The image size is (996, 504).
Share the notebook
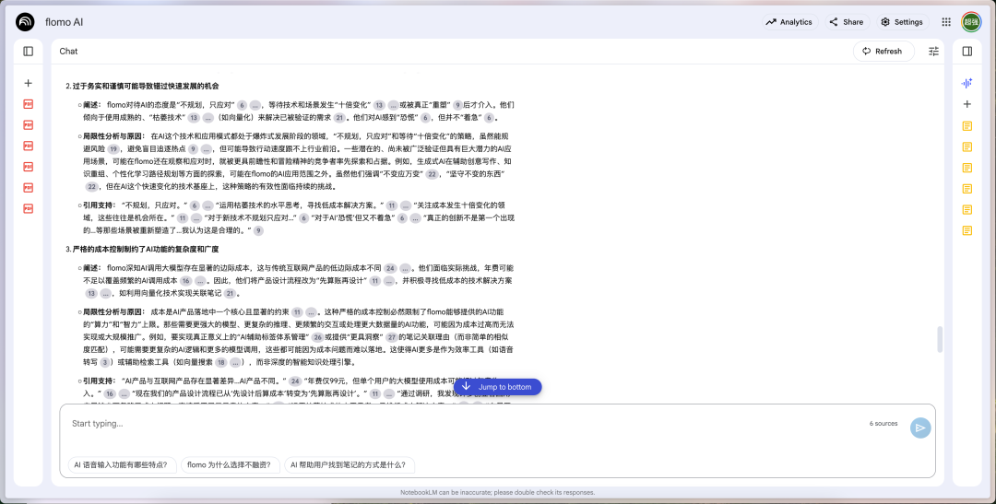847,21
